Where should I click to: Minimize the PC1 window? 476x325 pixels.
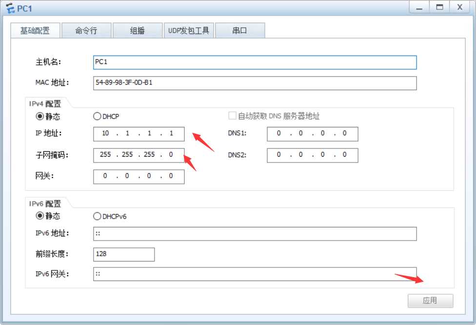point(419,7)
